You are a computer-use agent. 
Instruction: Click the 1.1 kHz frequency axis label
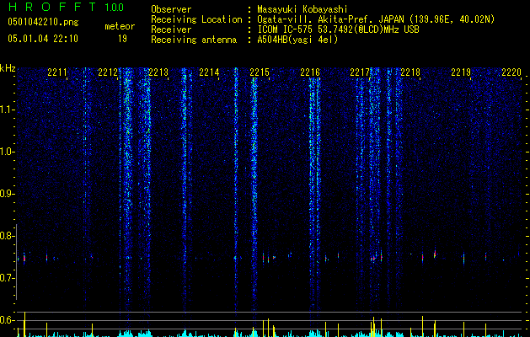coord(8,110)
